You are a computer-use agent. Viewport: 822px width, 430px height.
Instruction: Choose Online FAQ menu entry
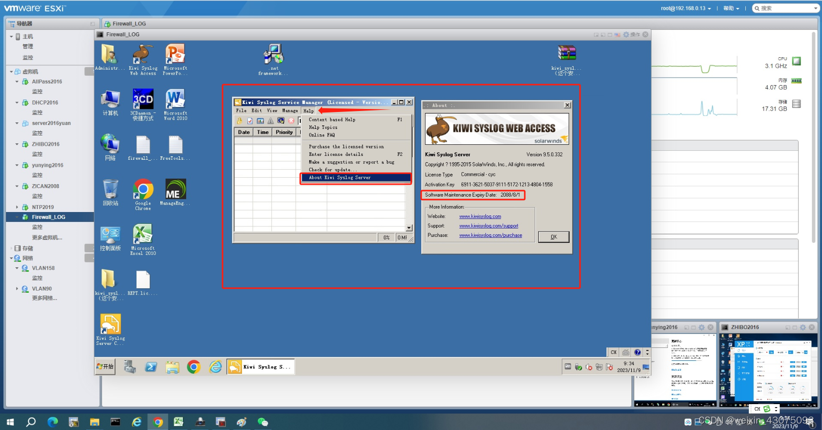click(356, 135)
